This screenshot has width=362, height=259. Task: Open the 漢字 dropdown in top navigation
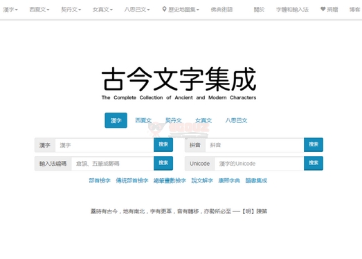click(x=10, y=10)
